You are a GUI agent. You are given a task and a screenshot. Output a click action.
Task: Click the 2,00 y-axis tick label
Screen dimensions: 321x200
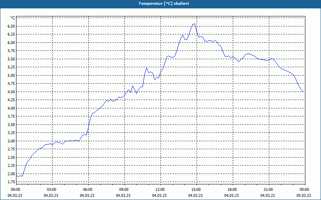11,174
